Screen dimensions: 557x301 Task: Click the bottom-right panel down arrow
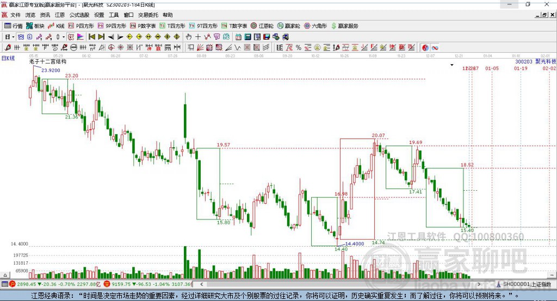[x=552, y=275]
